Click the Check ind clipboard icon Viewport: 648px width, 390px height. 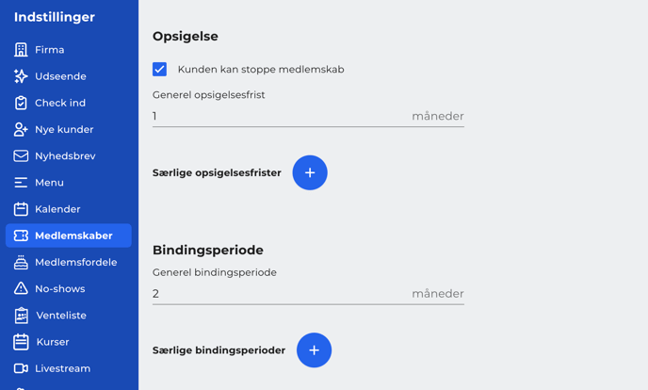[21, 103]
